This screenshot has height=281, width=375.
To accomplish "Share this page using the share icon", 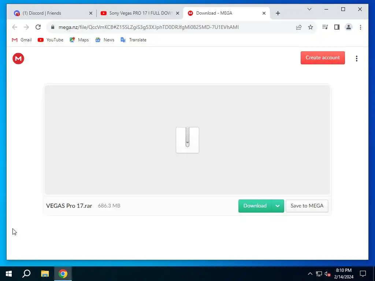I will 299,27.
